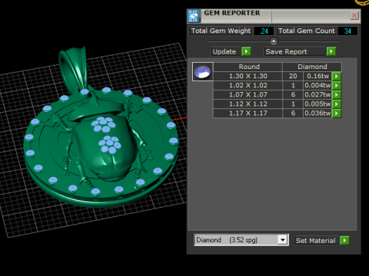Screen dimensions: 369x276
Task: Open the Diamond material dropdown
Action: 282,240
